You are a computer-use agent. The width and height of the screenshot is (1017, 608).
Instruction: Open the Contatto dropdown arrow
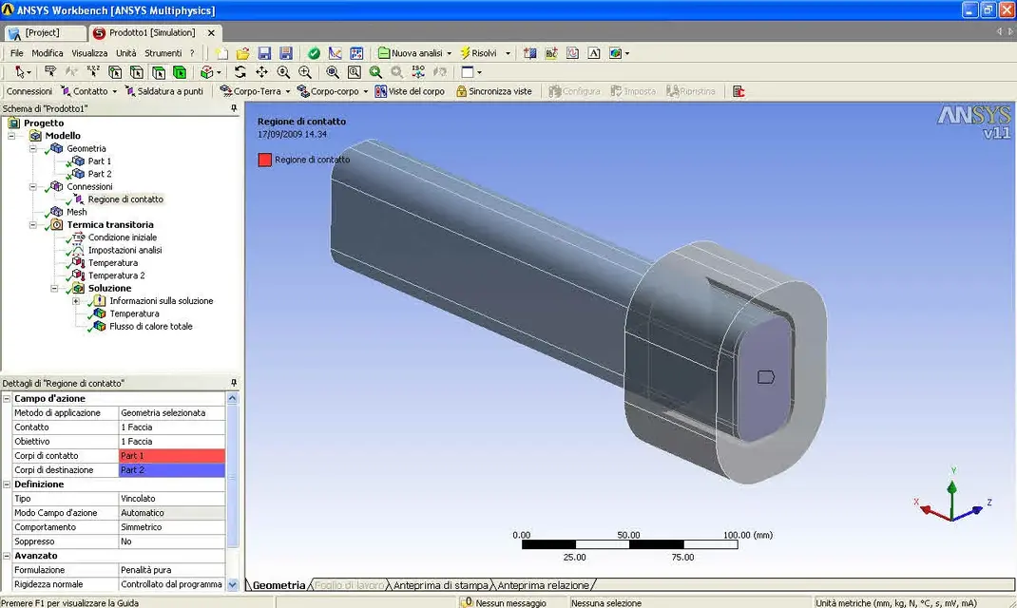(114, 91)
